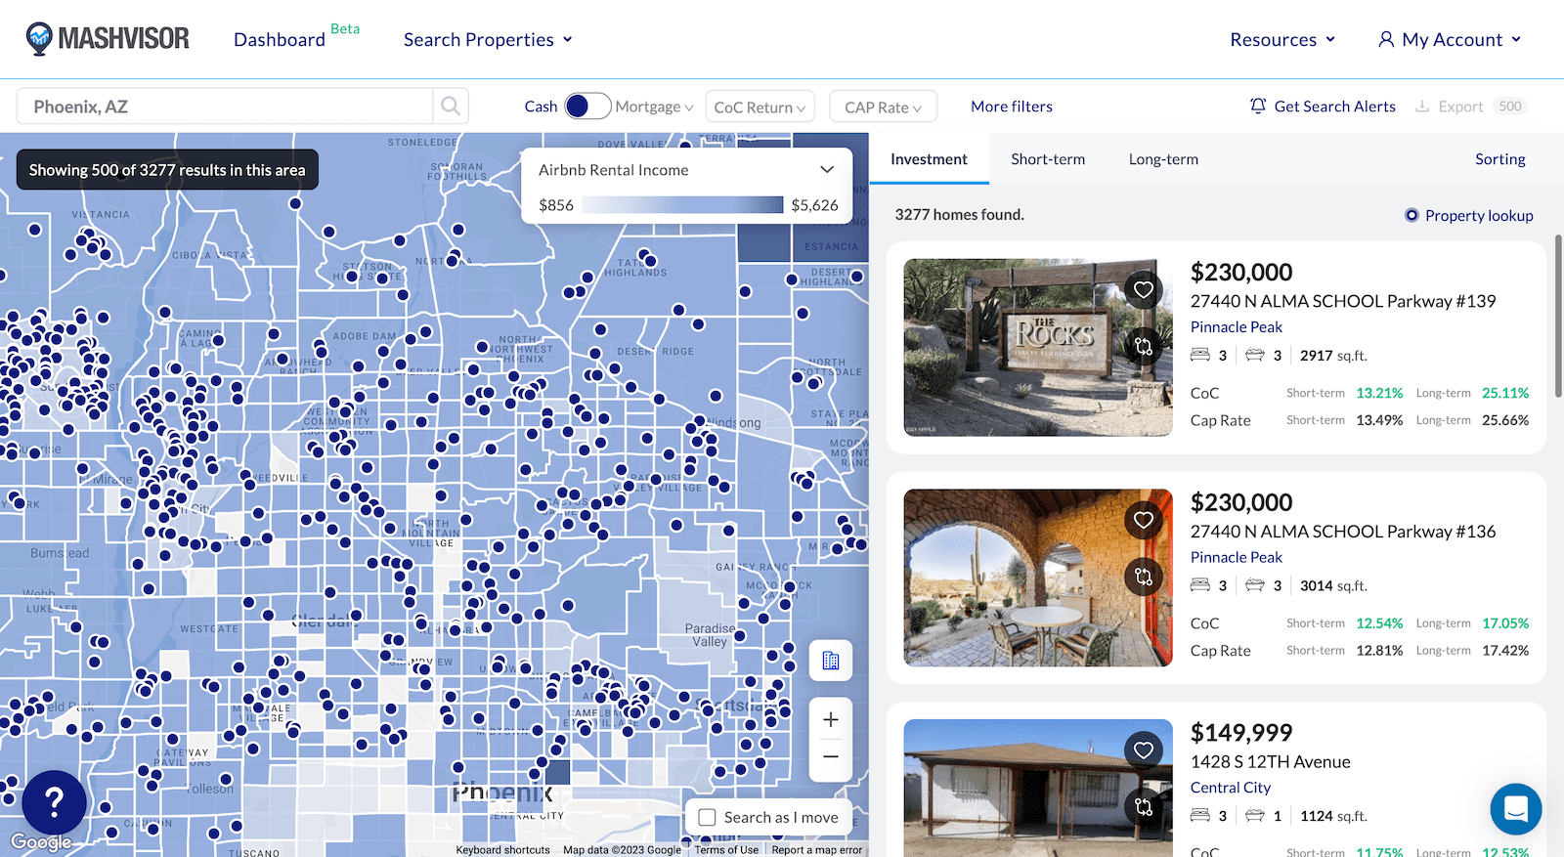The image size is (1564, 857).
Task: Favorite the 27440 N Alma School #139 listing
Action: (1143, 290)
